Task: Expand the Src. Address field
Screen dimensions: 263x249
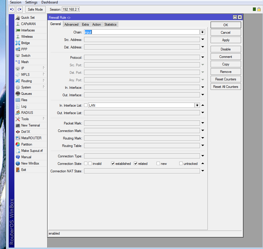Action: point(203,39)
